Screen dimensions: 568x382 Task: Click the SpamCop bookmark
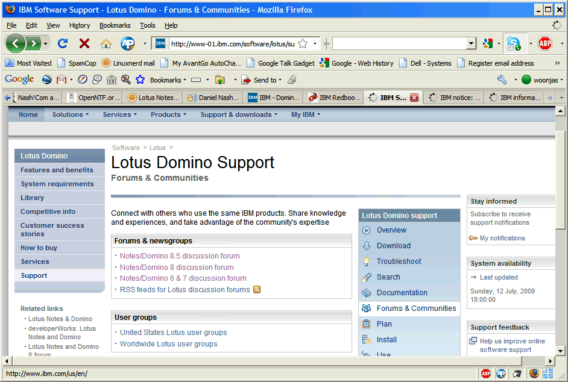77,63
